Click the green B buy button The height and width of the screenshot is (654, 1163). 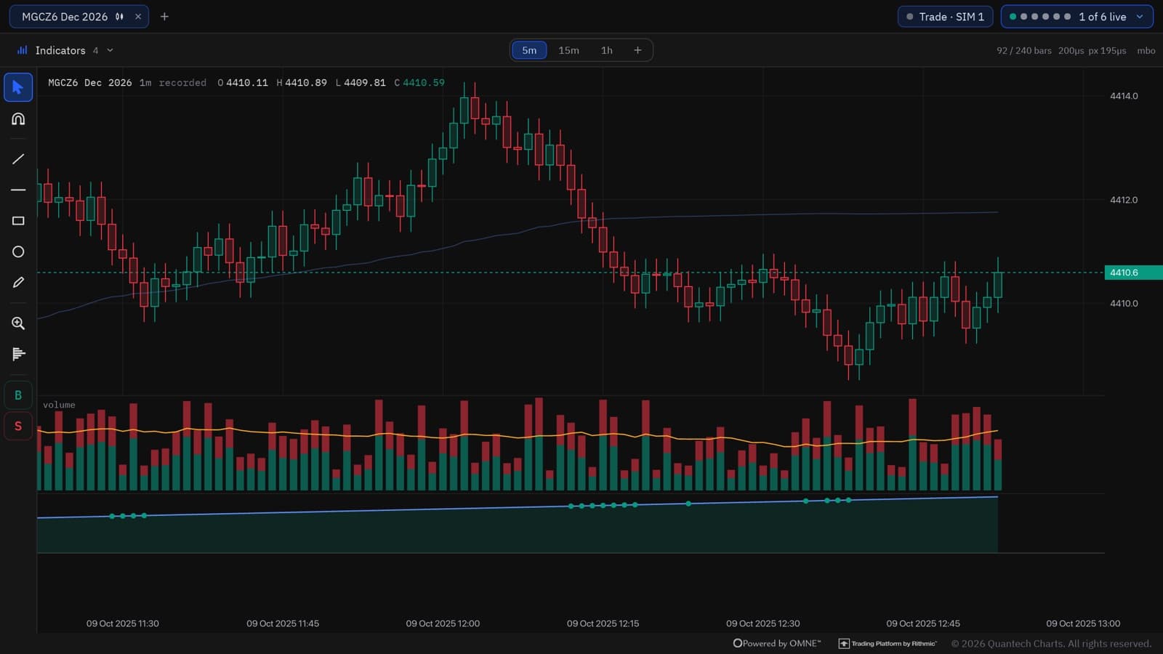[x=18, y=395]
